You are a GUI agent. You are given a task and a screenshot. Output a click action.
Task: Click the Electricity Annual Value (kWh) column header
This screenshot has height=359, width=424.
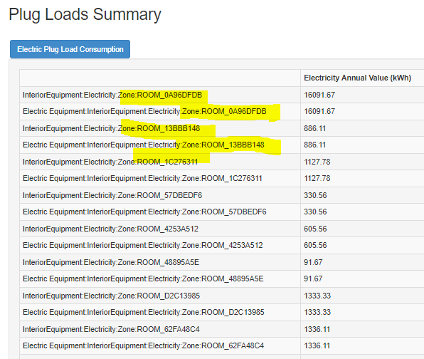pos(357,78)
